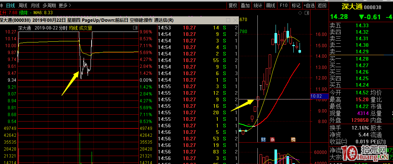Click 今开 value 14.52
The width and height of the screenshot is (393, 164).
coord(362,93)
